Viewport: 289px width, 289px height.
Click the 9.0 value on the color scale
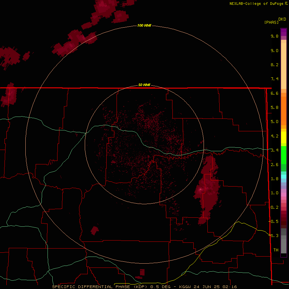point(275,50)
